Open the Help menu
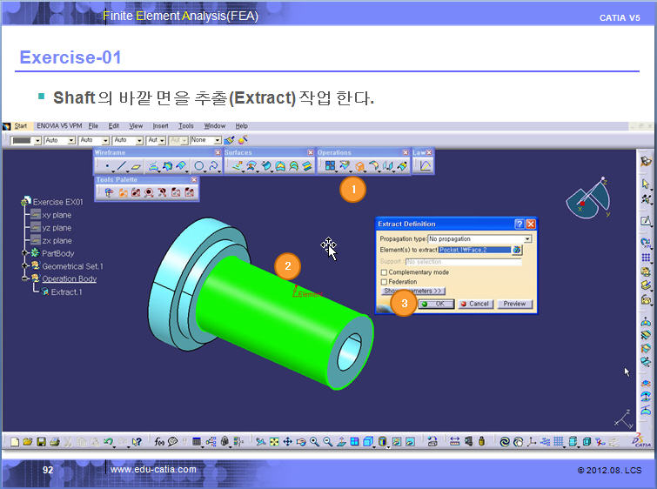657x489 pixels. (241, 125)
